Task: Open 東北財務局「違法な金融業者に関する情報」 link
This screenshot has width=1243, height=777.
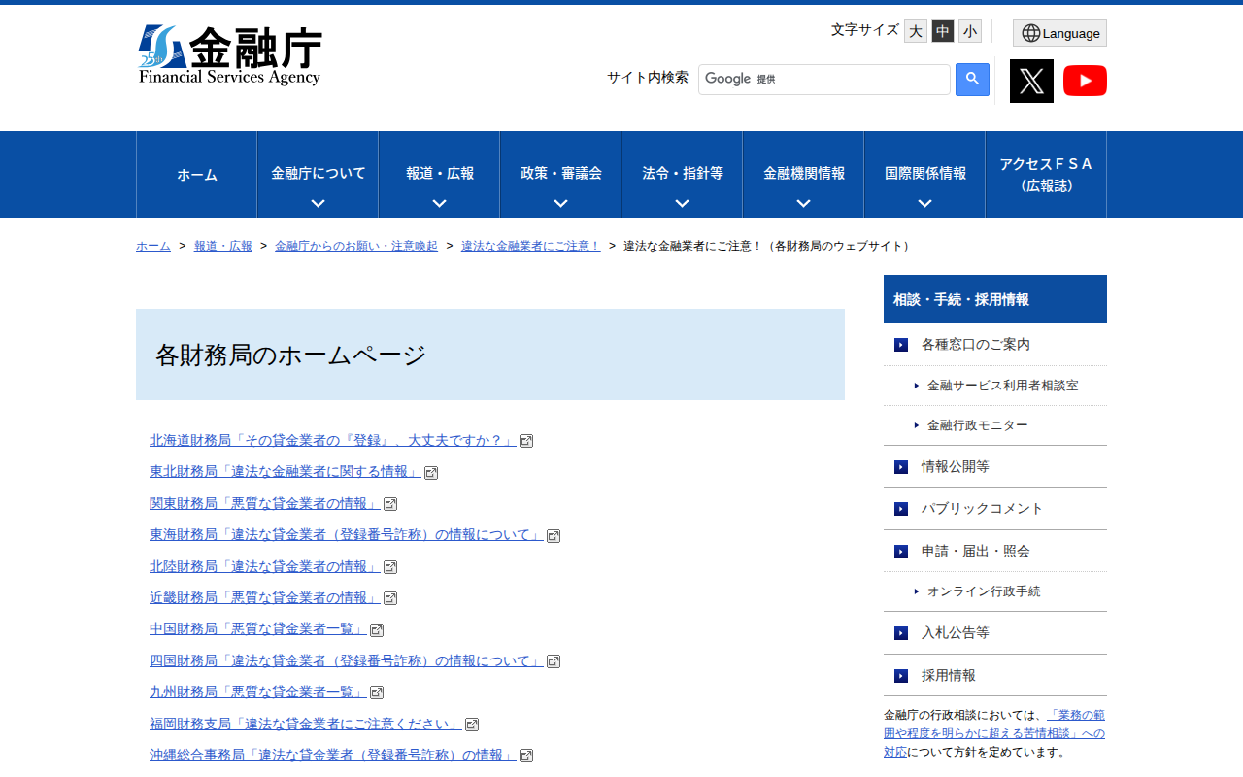Action: [x=286, y=472]
